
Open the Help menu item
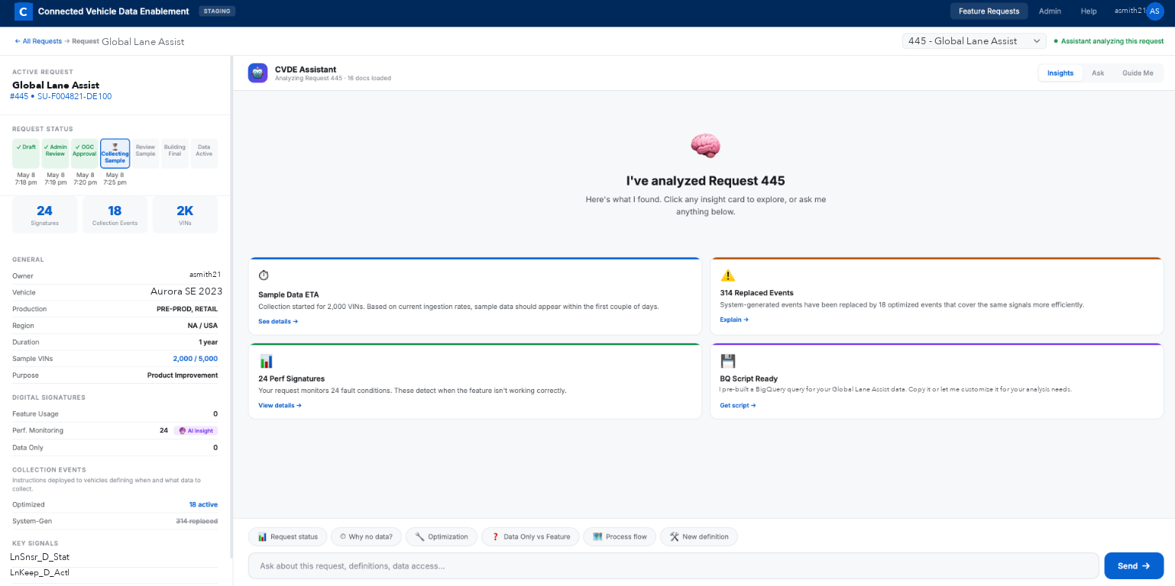coord(1089,11)
